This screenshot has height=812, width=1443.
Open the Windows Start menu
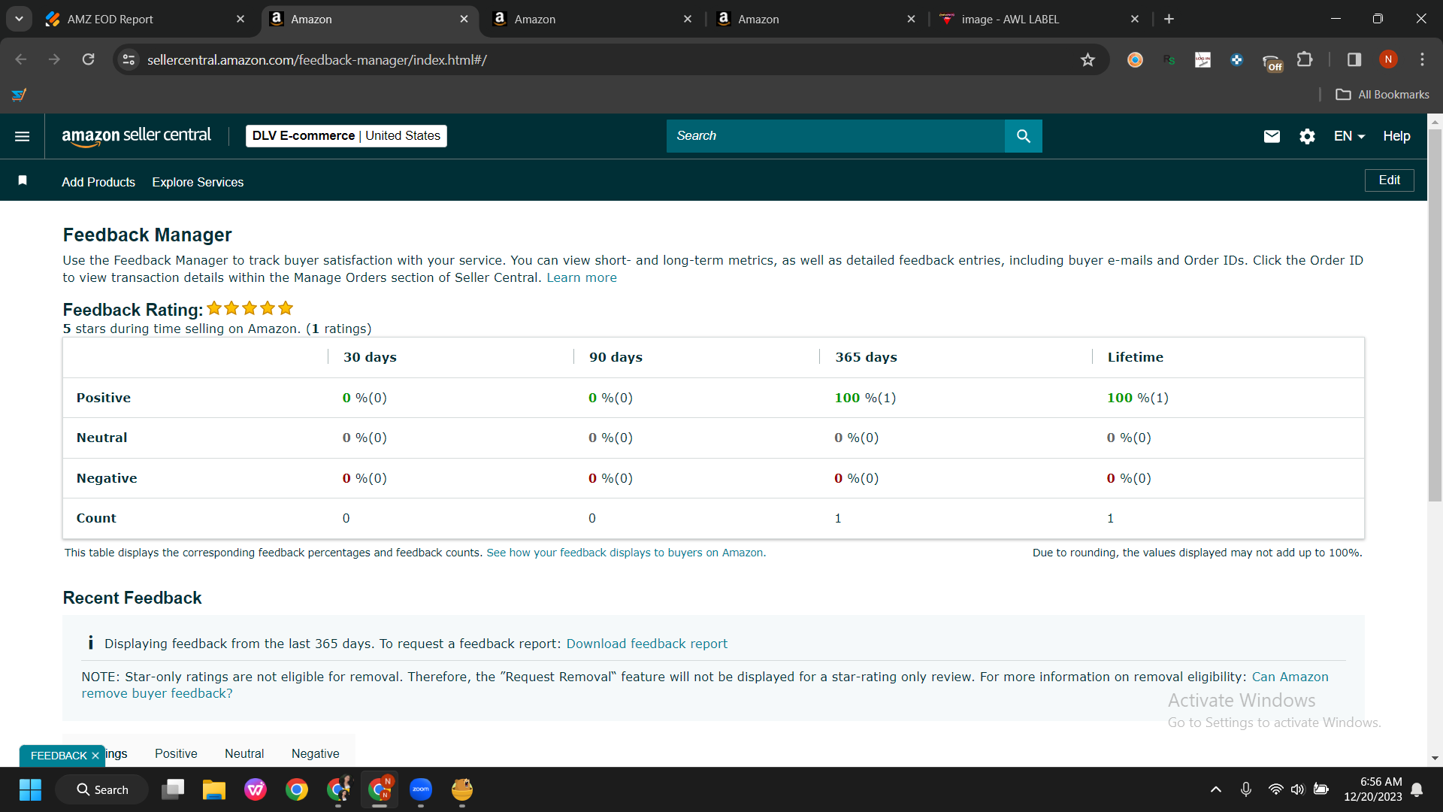30,789
